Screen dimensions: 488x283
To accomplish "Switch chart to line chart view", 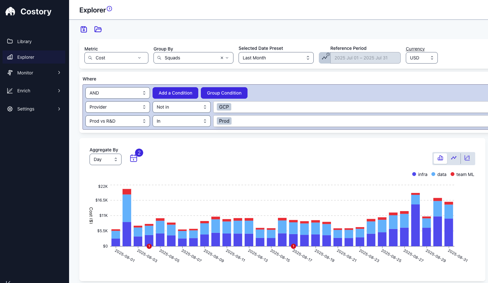I will point(454,158).
